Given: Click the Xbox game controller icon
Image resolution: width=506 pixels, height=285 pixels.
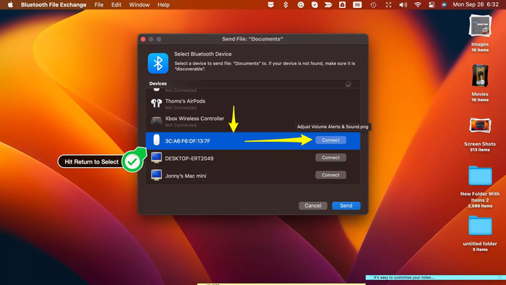Looking at the screenshot, I should (157, 120).
